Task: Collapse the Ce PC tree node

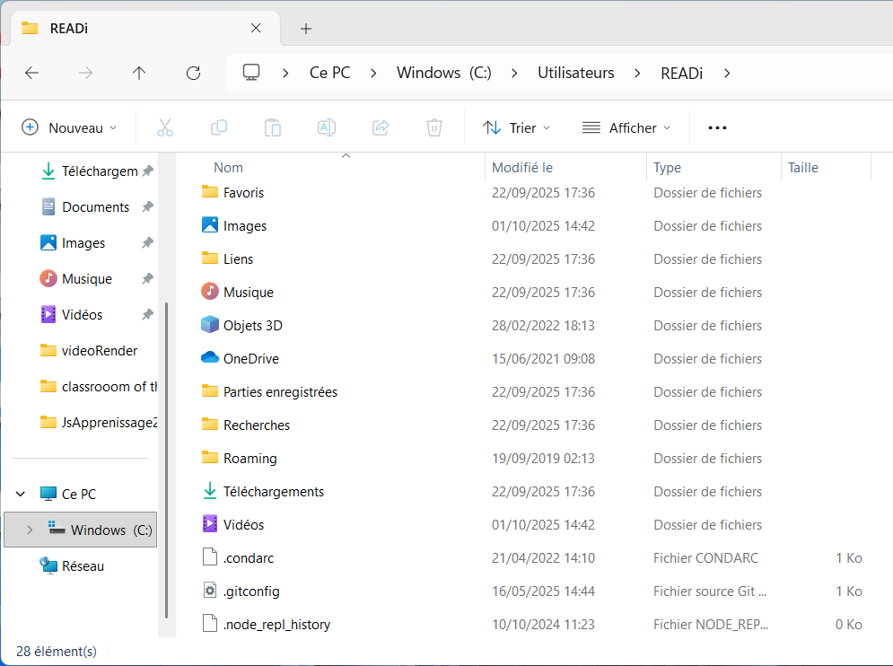Action: pos(21,494)
